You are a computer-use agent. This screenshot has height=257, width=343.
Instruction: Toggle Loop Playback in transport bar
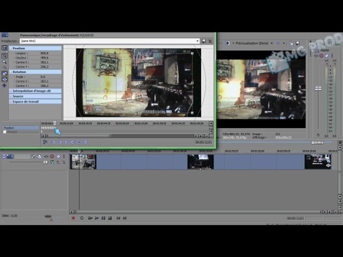coord(82,218)
